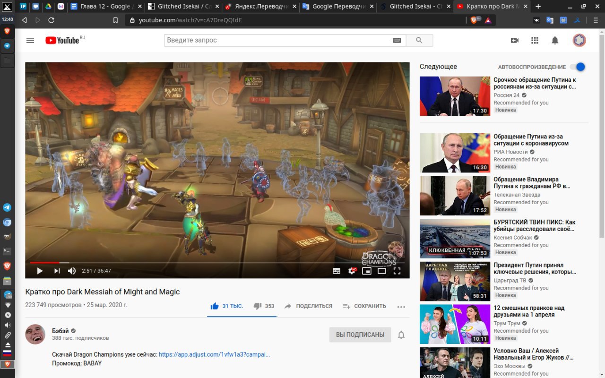Open the system tray volume control
Viewport: 605px width, 378px height.
click(x=7, y=325)
